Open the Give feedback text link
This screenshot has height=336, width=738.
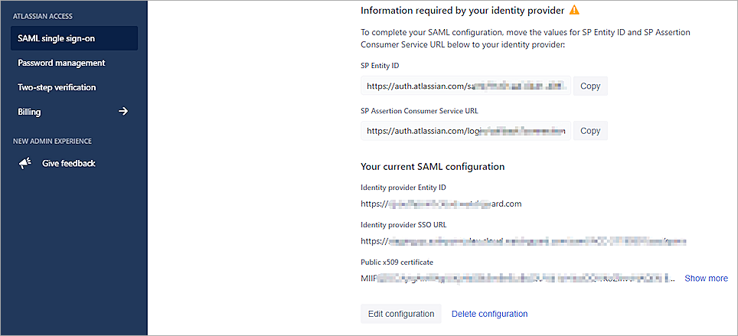tap(68, 163)
